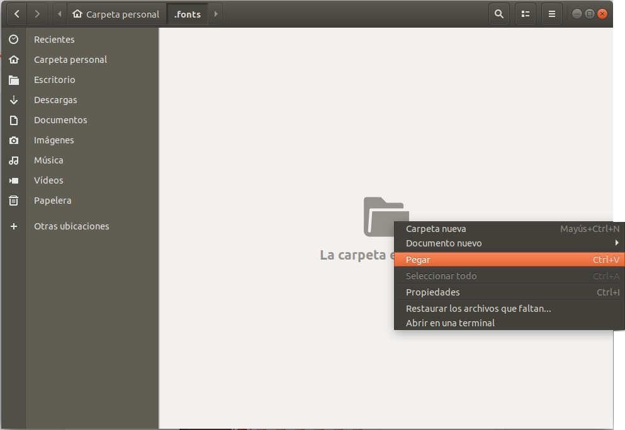Screen dimensions: 625x430
Task: Open the Escritorio folder icon
Action: [13, 79]
